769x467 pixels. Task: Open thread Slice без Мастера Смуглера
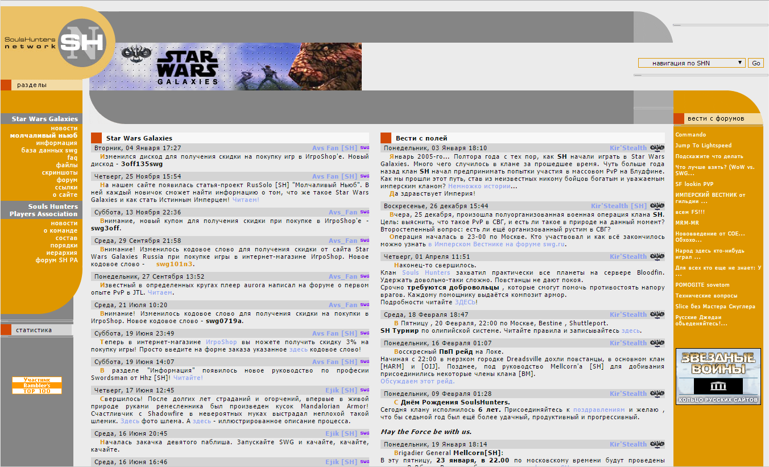(716, 307)
